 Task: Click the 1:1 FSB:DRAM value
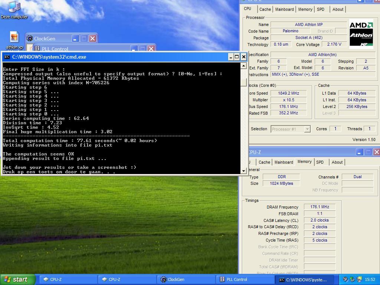(320, 213)
